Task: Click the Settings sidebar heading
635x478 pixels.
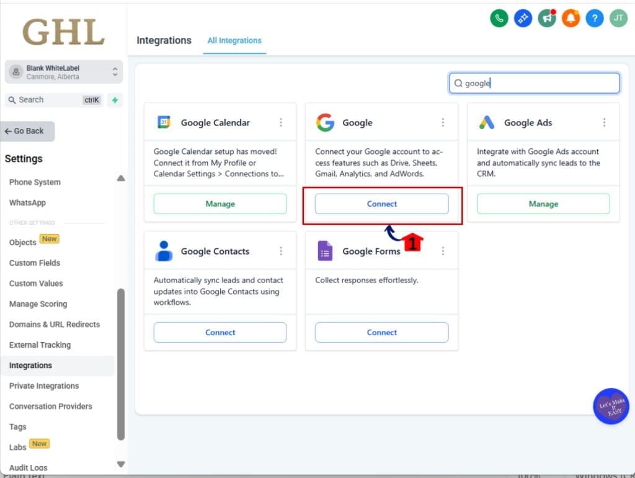Action: [24, 158]
